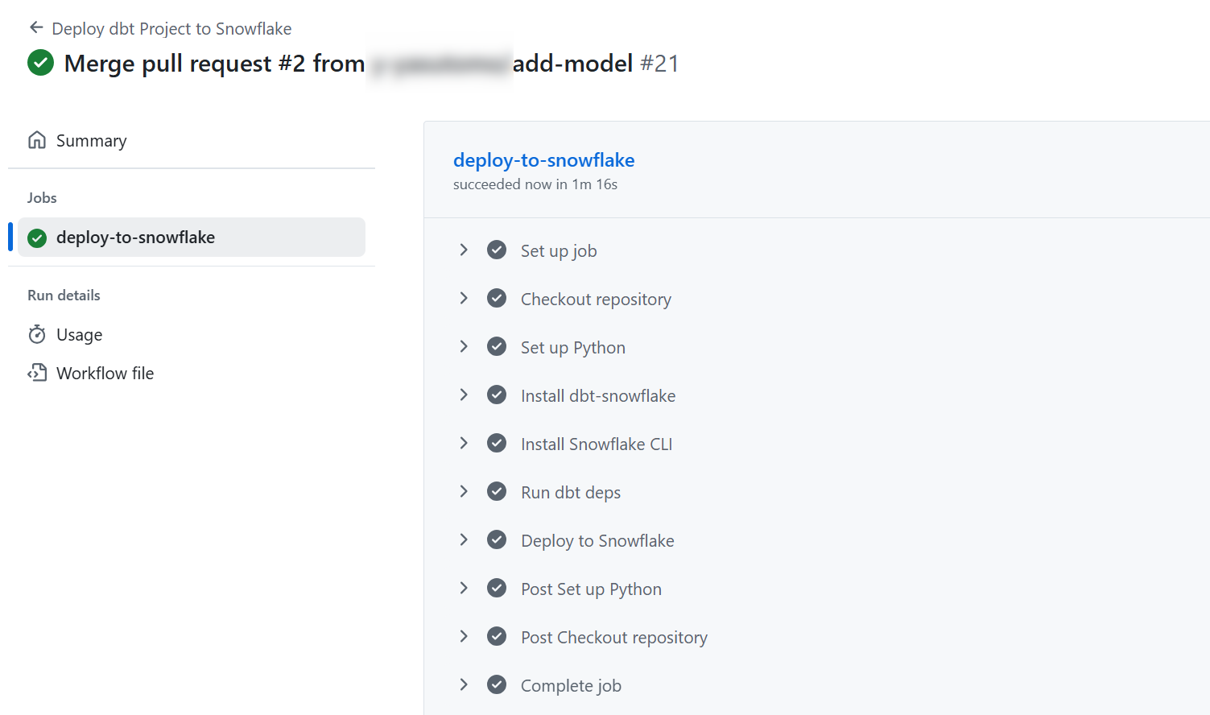1210x715 pixels.
Task: Click the green success check in run title
Action: [x=40, y=63]
